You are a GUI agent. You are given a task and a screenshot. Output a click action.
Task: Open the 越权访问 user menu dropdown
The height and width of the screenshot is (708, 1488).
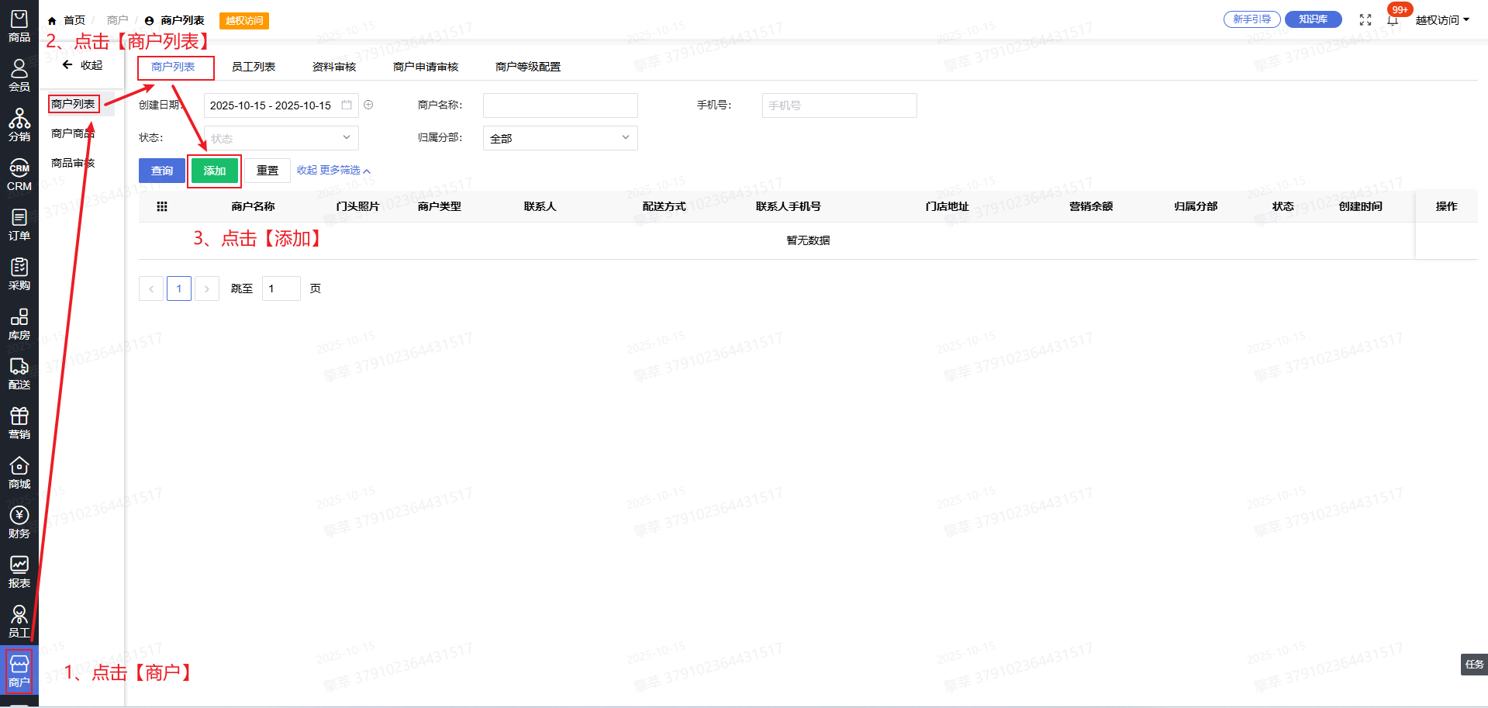pos(1442,20)
